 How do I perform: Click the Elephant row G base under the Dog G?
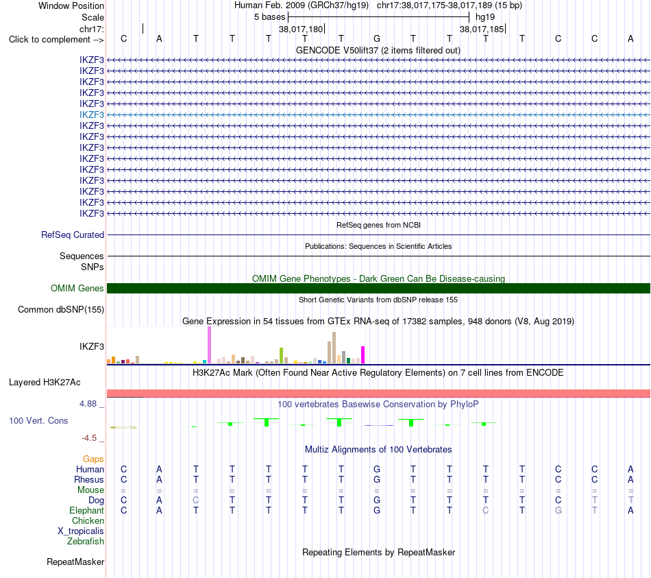(x=377, y=510)
